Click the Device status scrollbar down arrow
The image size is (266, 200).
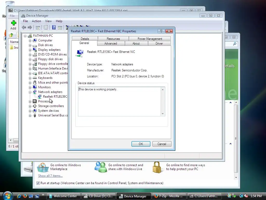(163, 114)
